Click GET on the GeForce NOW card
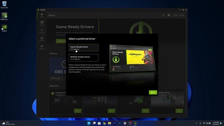The image size is (224, 126). pos(78,111)
